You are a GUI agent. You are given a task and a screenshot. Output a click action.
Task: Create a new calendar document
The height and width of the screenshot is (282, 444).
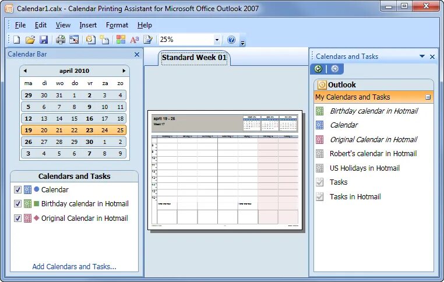[x=17, y=40]
